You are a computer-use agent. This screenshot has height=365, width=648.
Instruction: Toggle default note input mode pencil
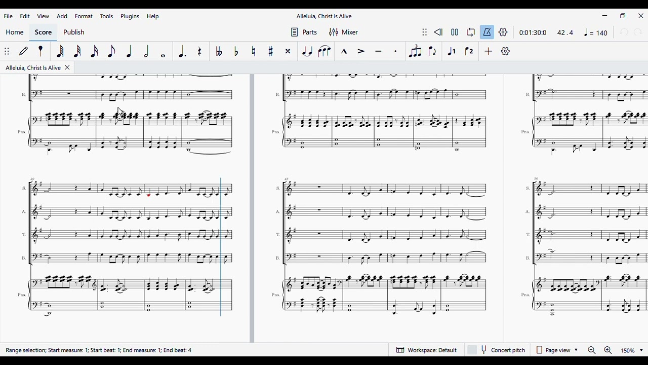click(x=24, y=51)
